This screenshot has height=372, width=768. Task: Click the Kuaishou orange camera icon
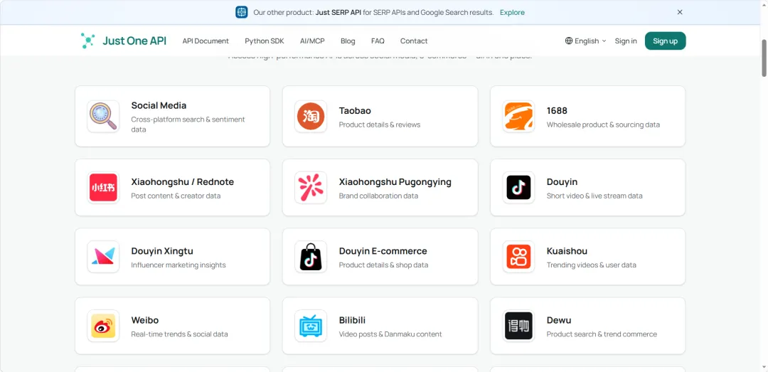(518, 256)
